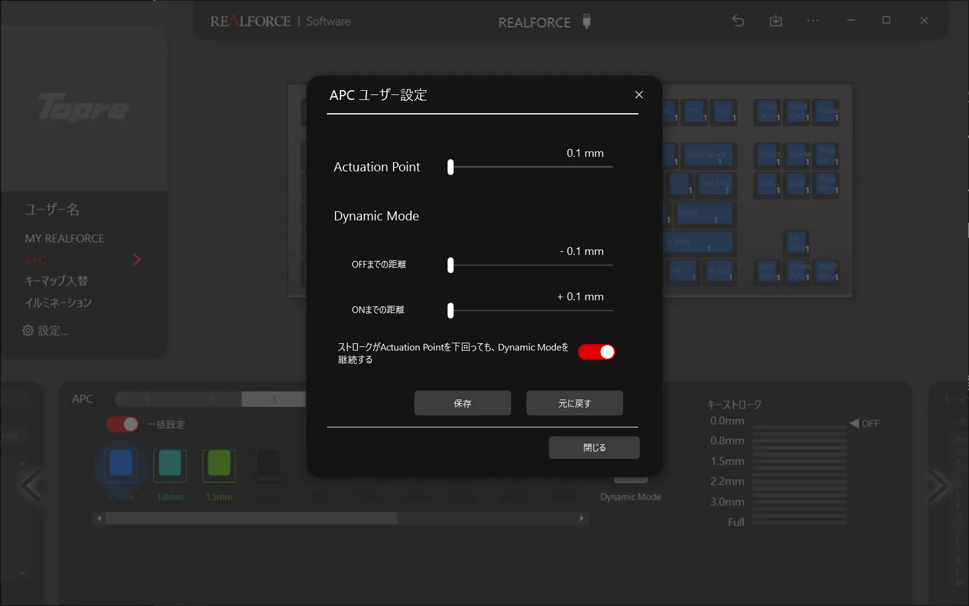Click the Yen | US key on keyboard

point(715,185)
